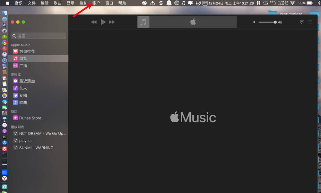Click the Wi-Fi status icon

pos(292,3)
